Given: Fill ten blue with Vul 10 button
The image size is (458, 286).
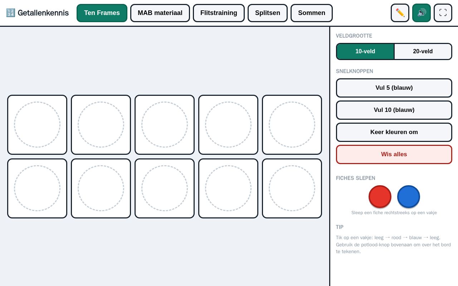Looking at the screenshot, I should pos(394,110).
